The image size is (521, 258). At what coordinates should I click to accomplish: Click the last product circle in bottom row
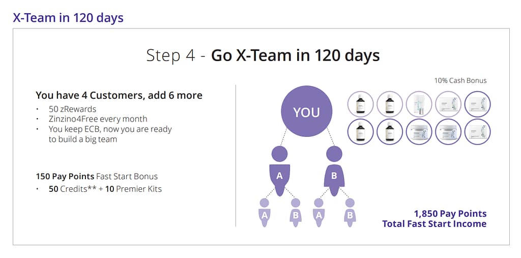[x=477, y=132]
